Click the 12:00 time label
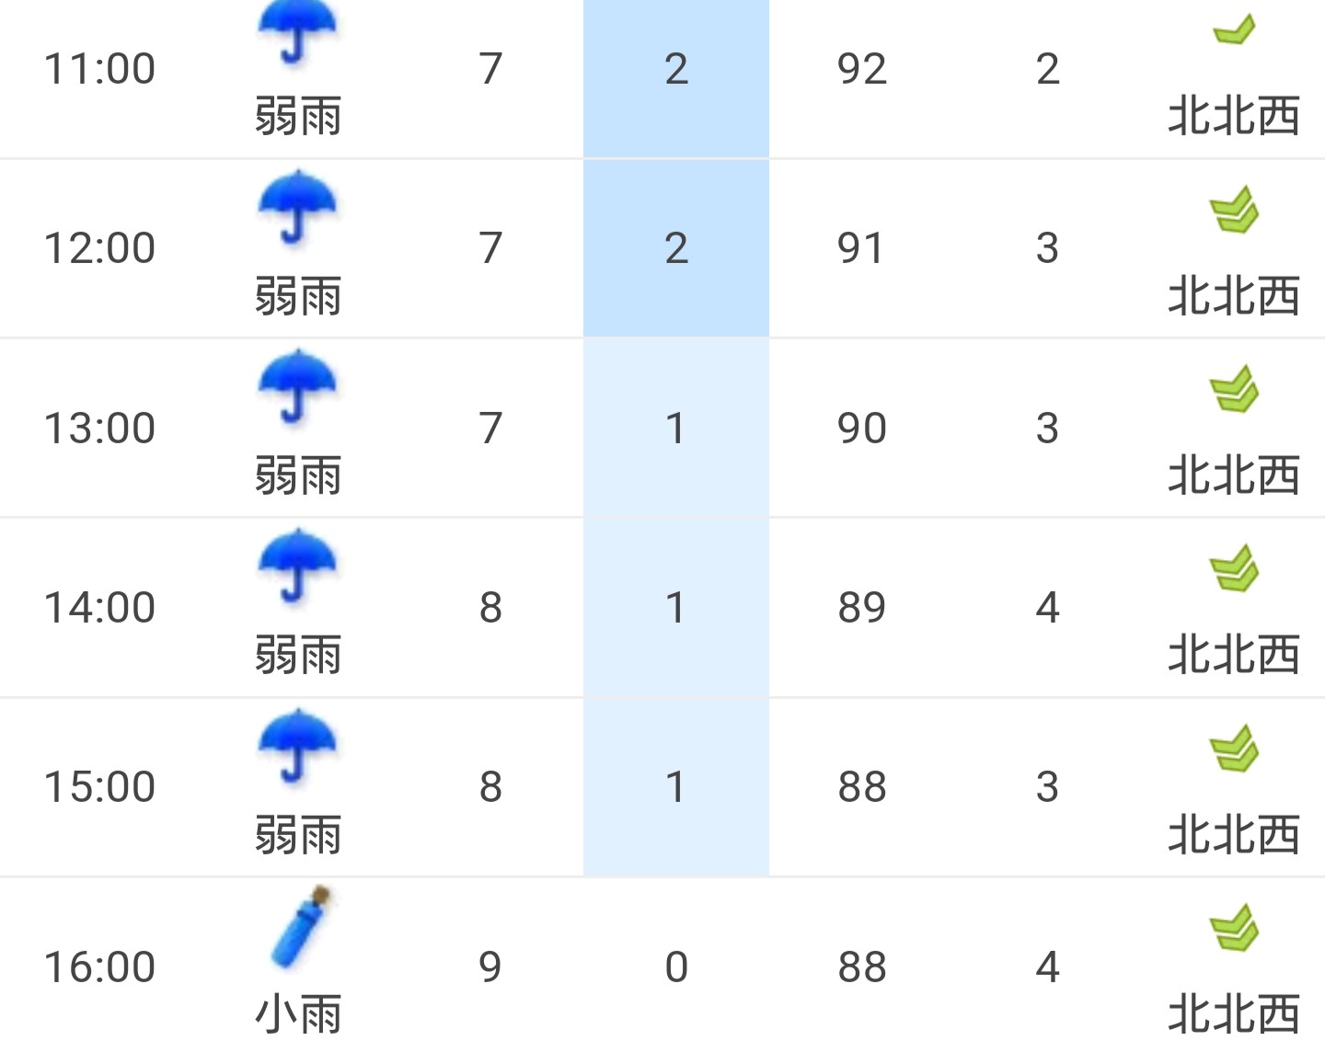Screen dimensions: 1325x1041 pos(99,248)
